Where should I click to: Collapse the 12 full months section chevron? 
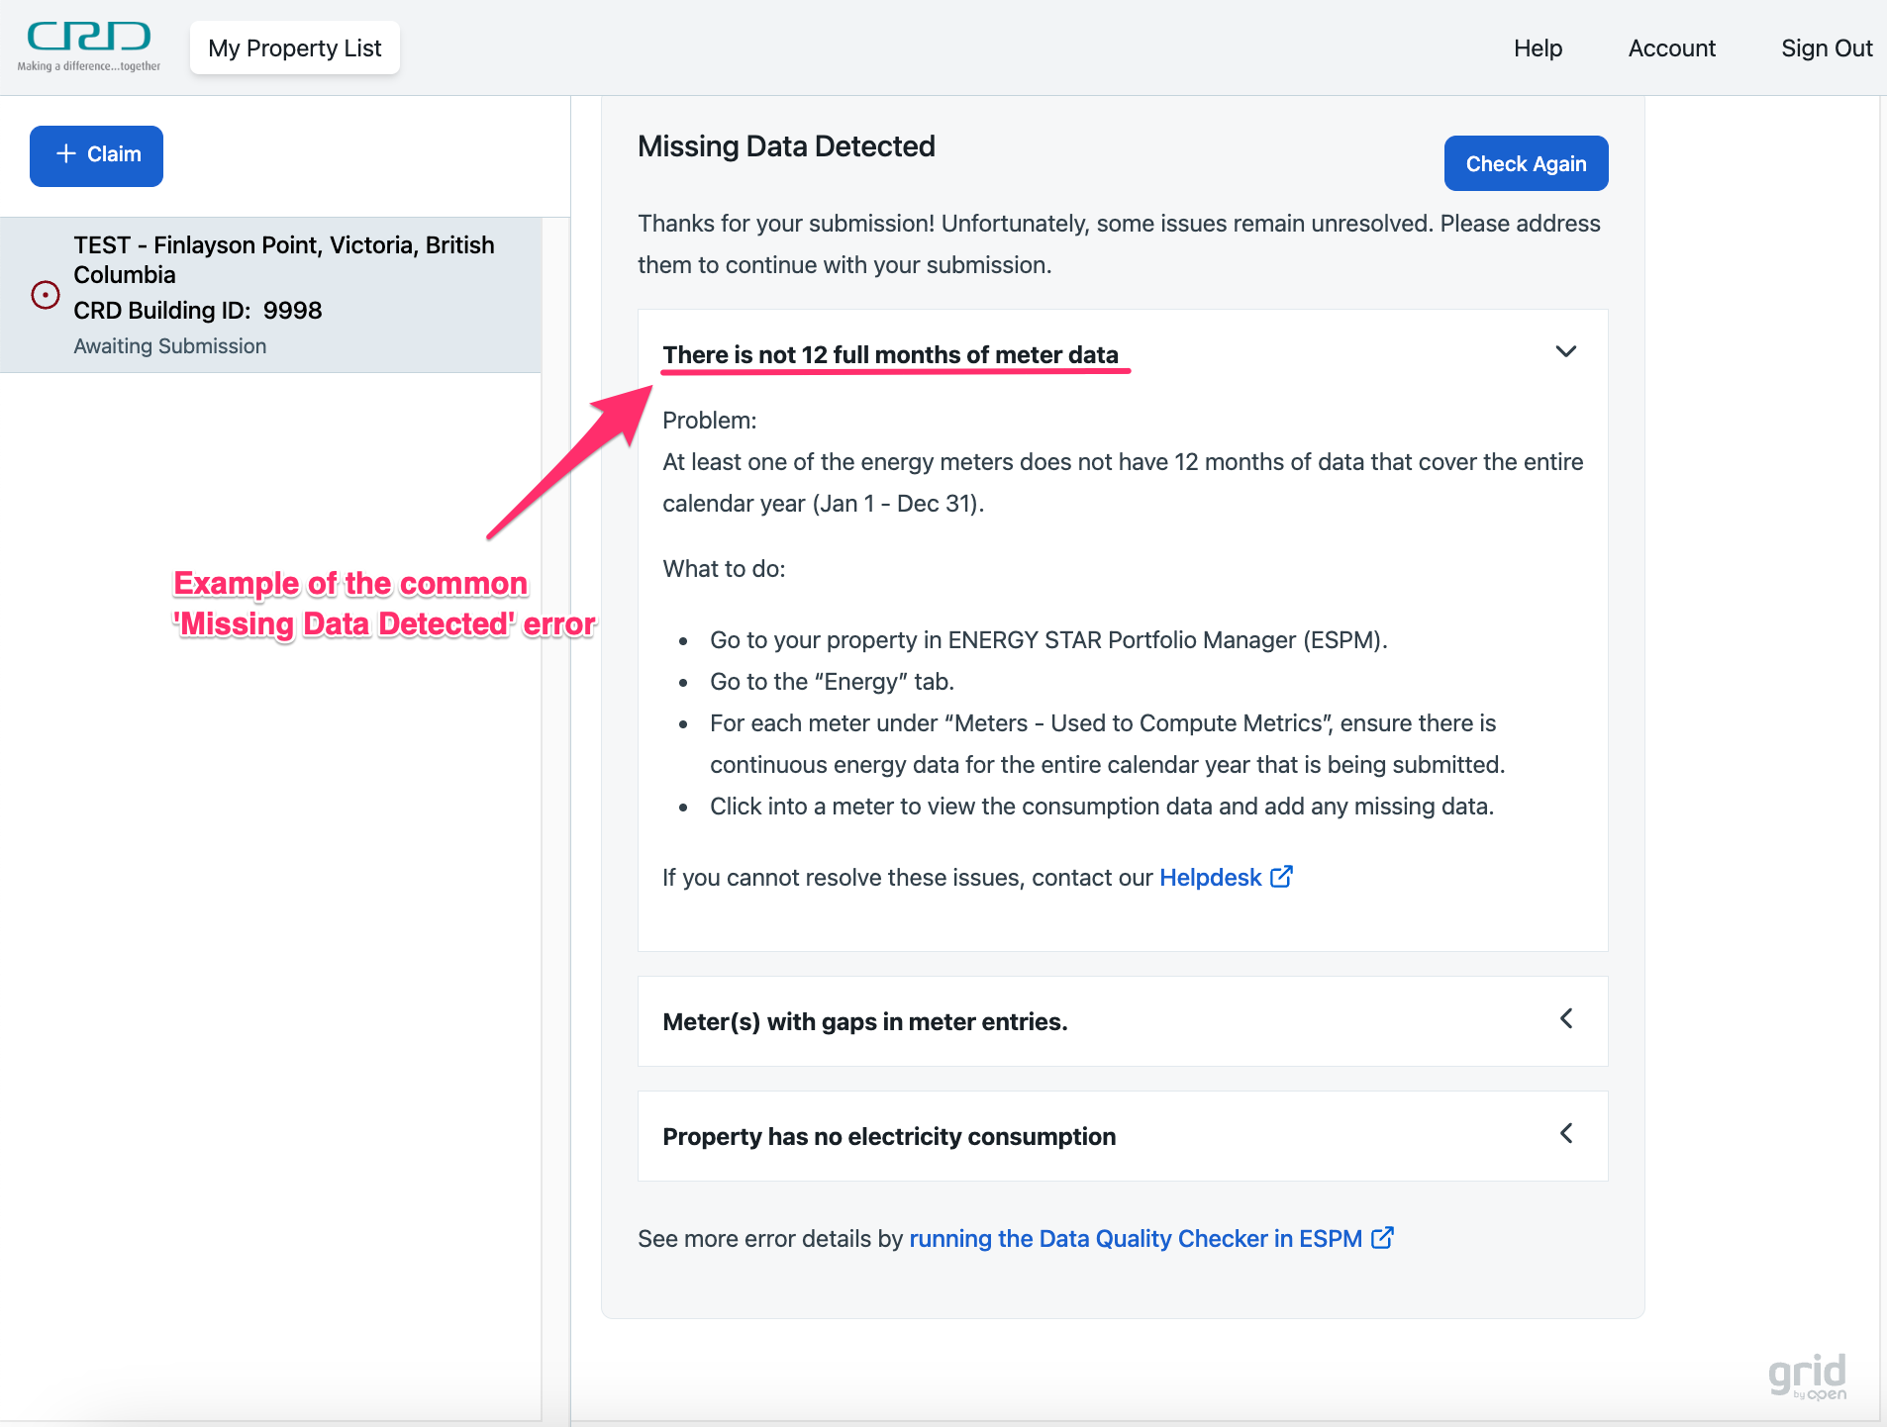[x=1565, y=352]
